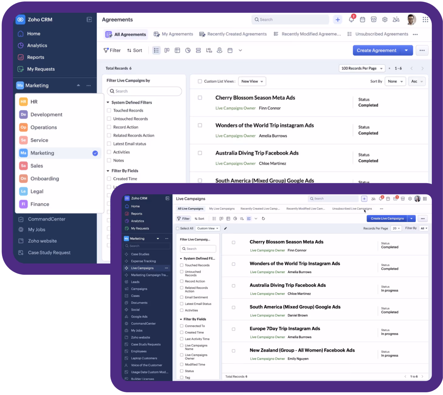
Task: Click Sort button in Agreements toolbar
Action: pos(135,50)
